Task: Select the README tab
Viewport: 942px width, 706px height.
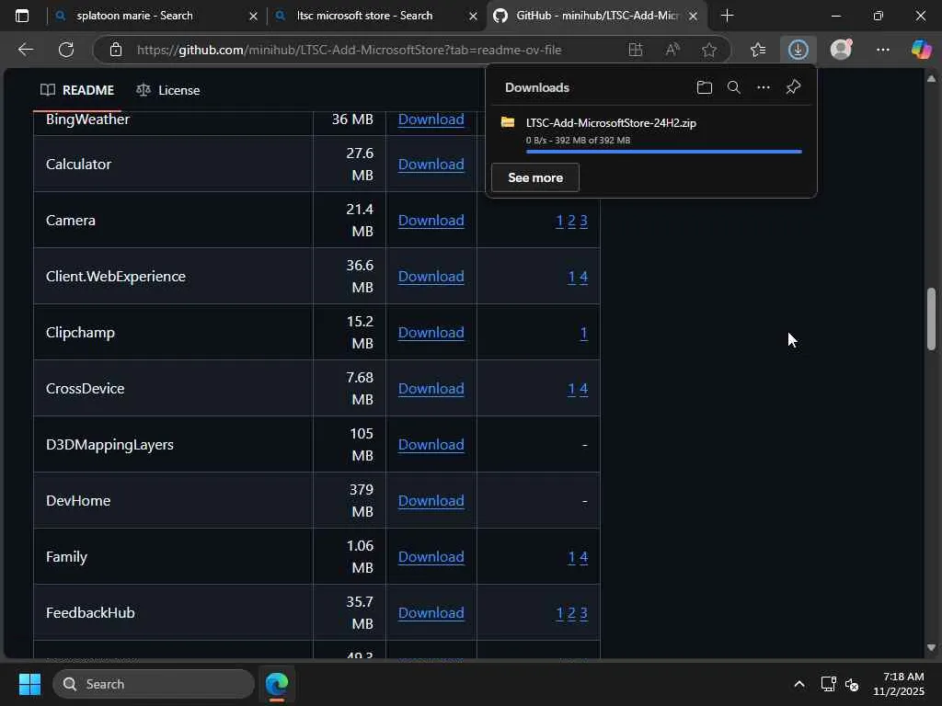Action: [77, 90]
